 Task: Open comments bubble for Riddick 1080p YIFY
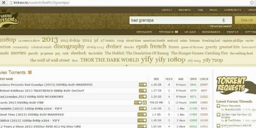tap(142, 121)
